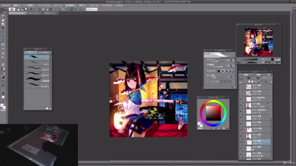296x166 pixels.
Task: Click the pink main color swatch in Color Wheel panel
Action: 199,124
